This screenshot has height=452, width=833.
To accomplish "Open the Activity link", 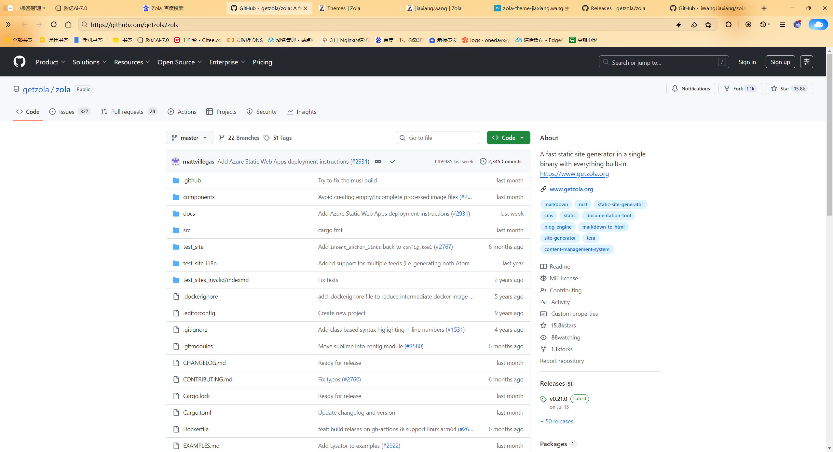I will coord(560,302).
